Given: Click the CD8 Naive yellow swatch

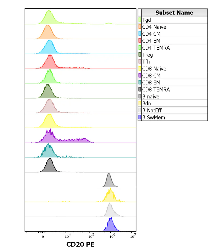Looking at the screenshot, I should click(x=140, y=68).
